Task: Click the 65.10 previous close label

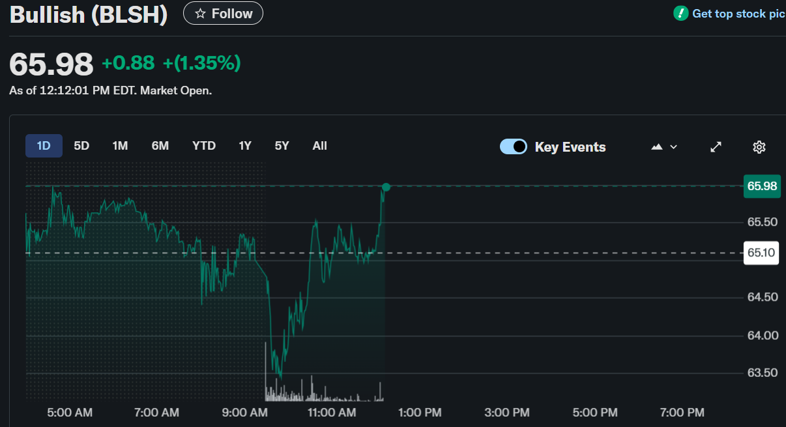Action: [x=761, y=253]
